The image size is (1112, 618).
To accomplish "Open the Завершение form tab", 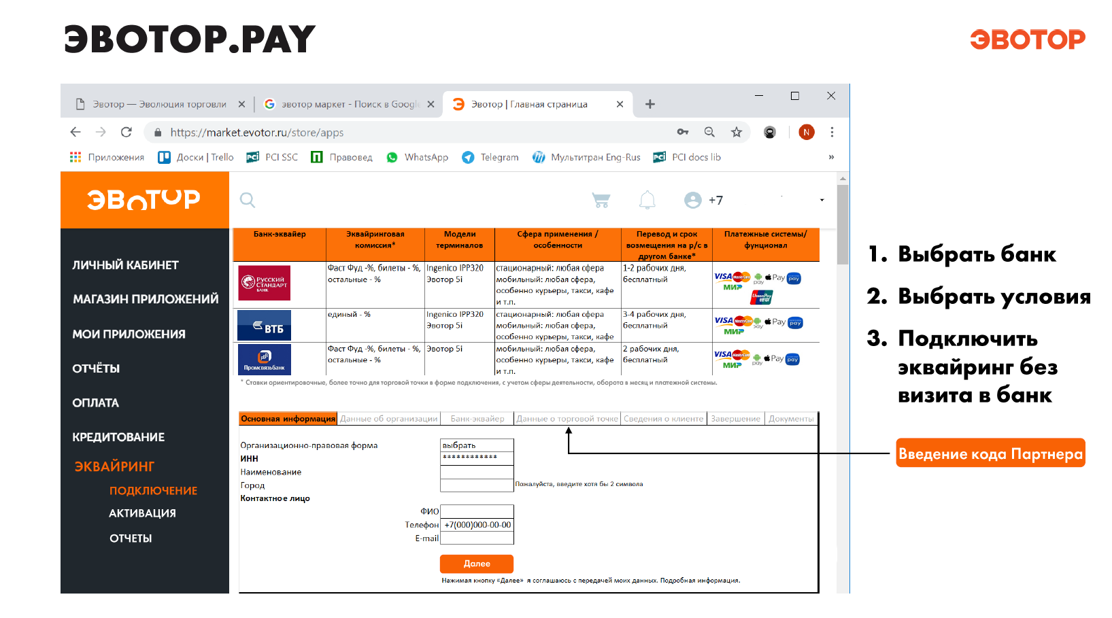I will point(736,419).
